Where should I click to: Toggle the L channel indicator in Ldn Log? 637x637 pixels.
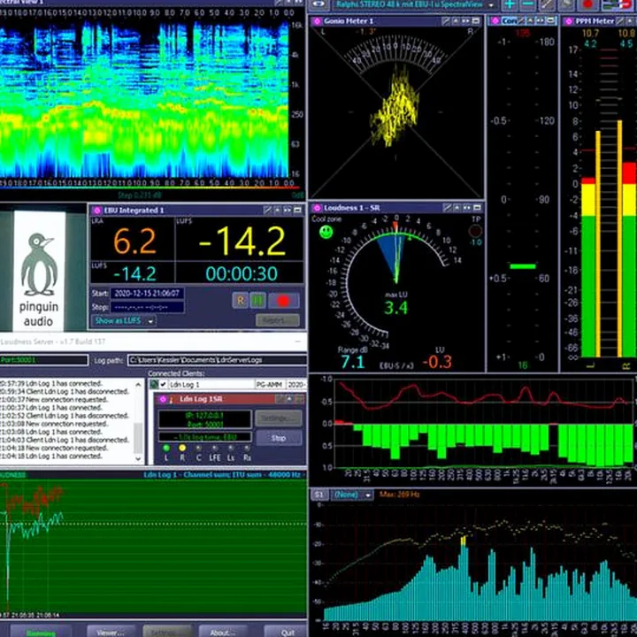pyautogui.click(x=166, y=448)
